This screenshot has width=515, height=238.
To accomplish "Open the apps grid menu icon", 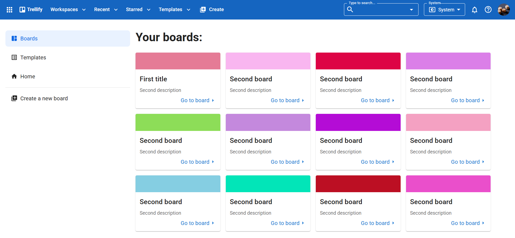I will [9, 10].
